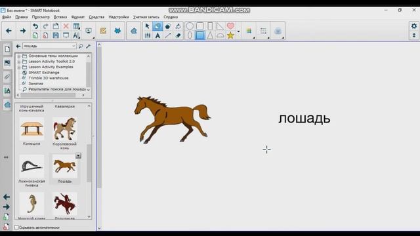The height and width of the screenshot is (236, 420).
Task: Open the transparency dropdown
Action: click(278, 31)
